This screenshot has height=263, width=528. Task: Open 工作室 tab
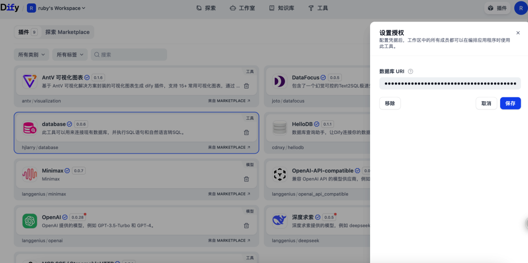coord(242,8)
